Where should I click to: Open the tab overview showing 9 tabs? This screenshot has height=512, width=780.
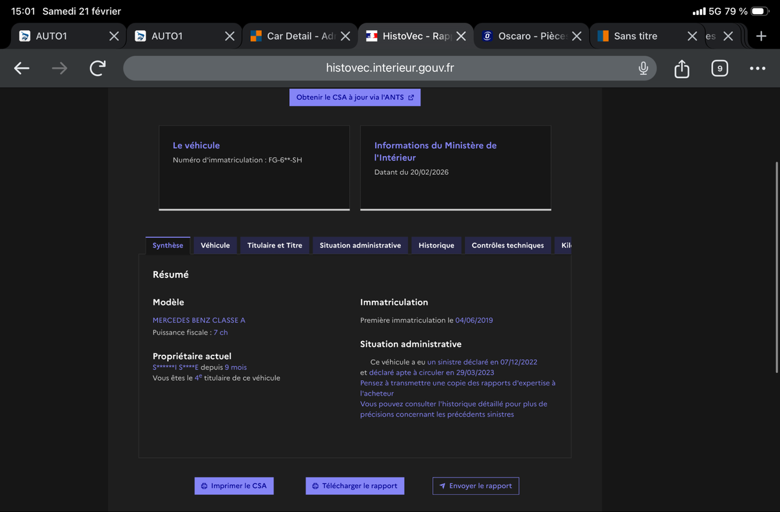pyautogui.click(x=719, y=68)
